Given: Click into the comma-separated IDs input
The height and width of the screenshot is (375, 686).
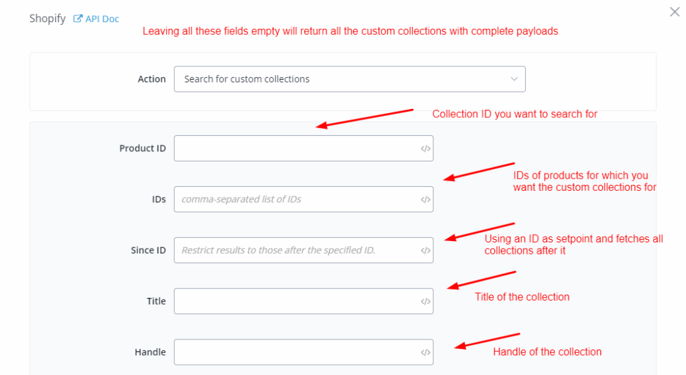Looking at the screenshot, I should click(295, 200).
